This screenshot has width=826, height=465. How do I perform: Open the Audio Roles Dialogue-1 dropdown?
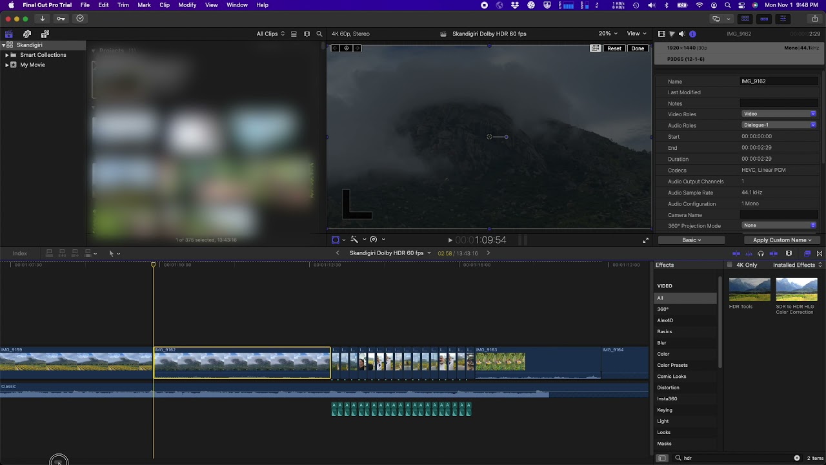tap(779, 125)
